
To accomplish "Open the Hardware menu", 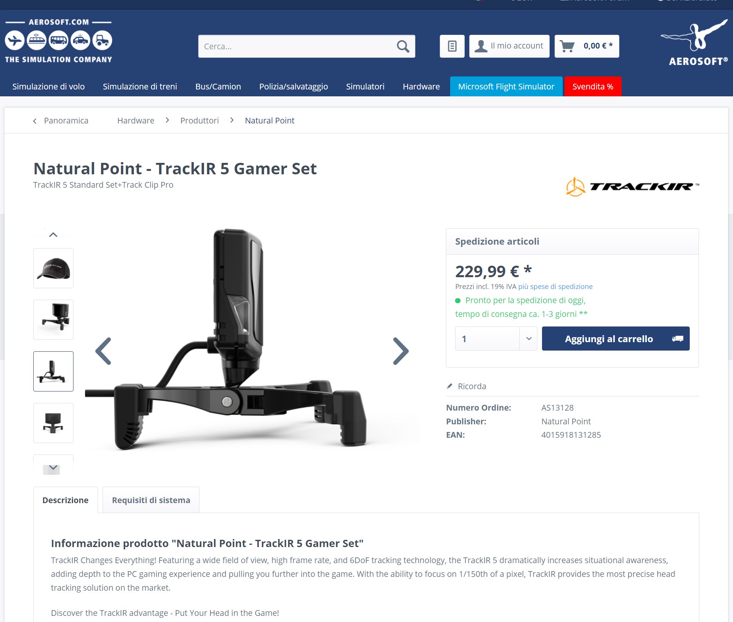I will click(421, 87).
